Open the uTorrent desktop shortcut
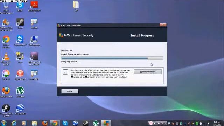 point(20,92)
